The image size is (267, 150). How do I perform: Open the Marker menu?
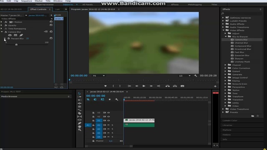[39, 1]
